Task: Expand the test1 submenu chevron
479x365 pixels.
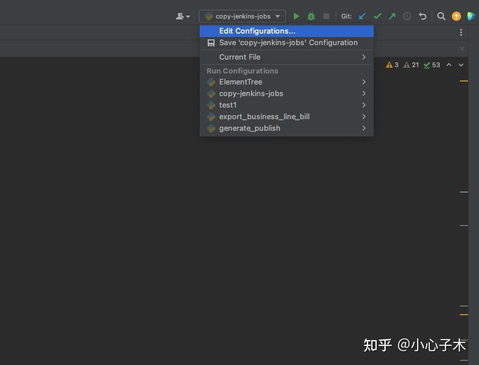Action: pyautogui.click(x=363, y=105)
